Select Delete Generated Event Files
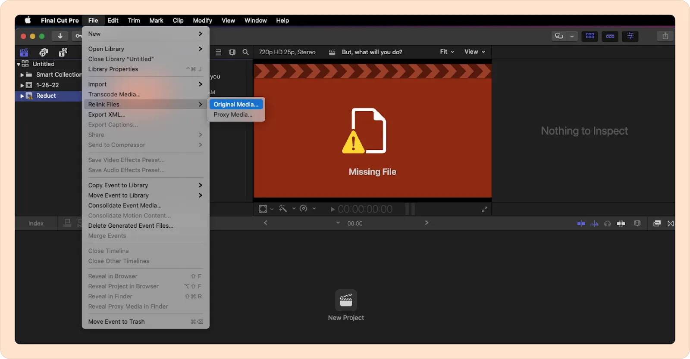This screenshot has width=690, height=359. coord(145,226)
